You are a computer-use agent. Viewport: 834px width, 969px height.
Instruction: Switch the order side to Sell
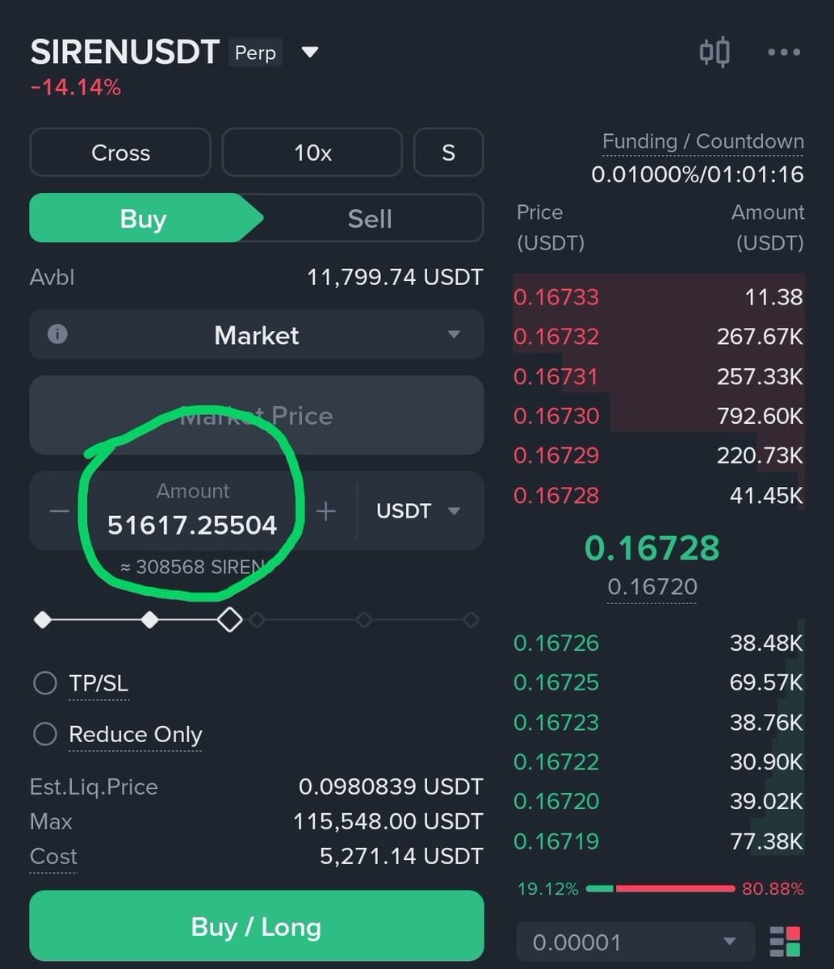pos(369,218)
